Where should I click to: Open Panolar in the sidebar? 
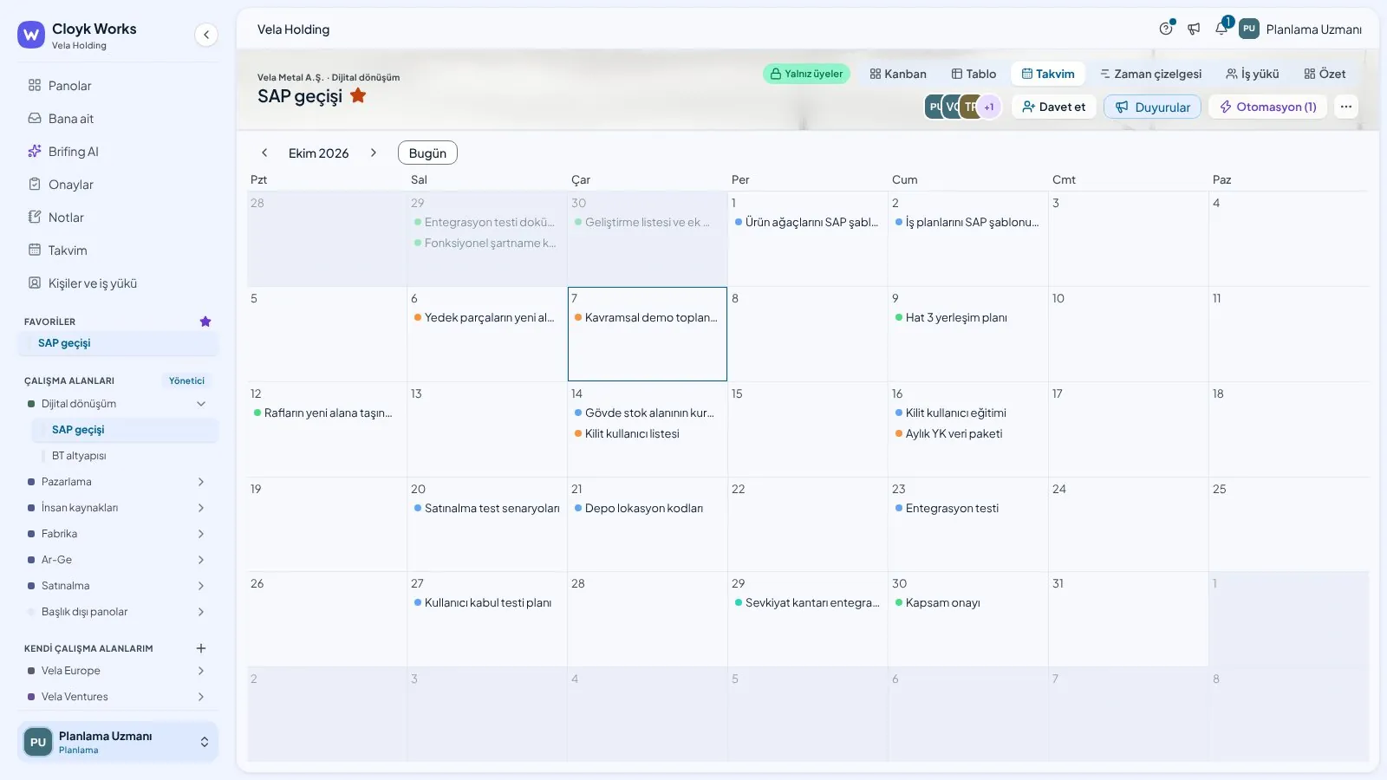point(118,86)
